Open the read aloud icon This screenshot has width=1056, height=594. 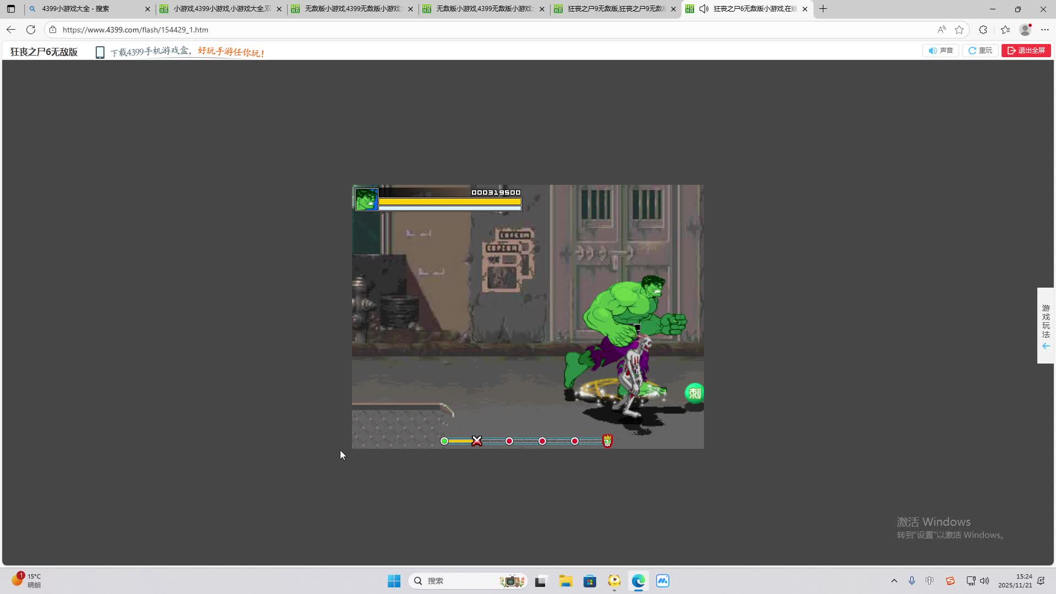(942, 30)
